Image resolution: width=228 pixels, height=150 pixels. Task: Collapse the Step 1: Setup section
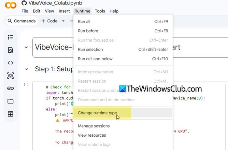(x=26, y=69)
